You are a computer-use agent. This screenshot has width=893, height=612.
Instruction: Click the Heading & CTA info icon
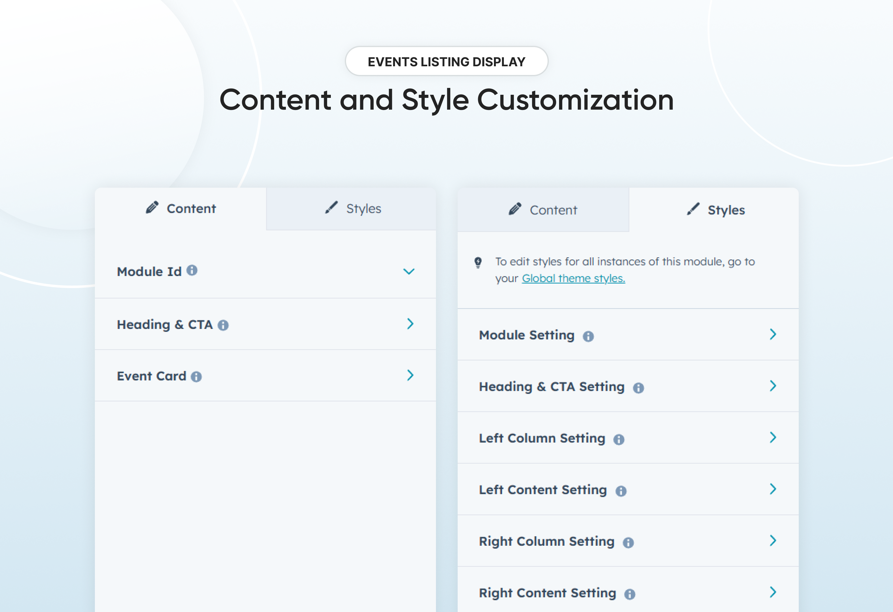click(x=223, y=325)
